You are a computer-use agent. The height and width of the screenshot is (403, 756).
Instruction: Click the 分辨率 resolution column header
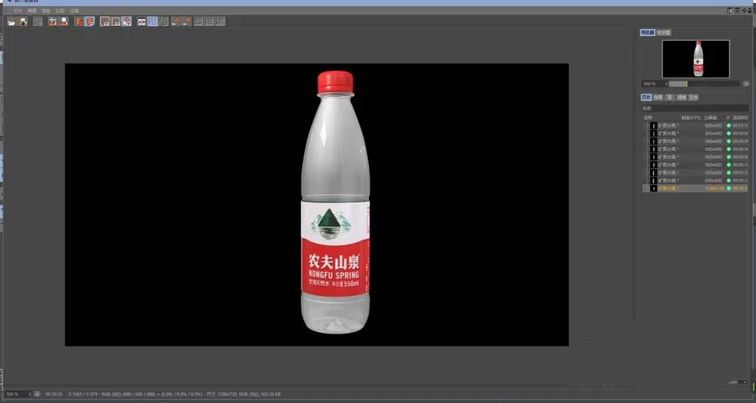[x=711, y=118]
